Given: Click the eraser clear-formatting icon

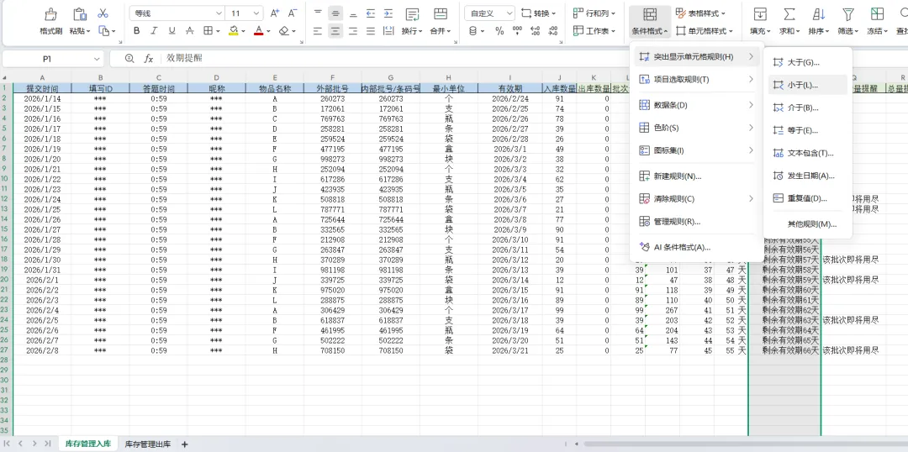Looking at the screenshot, I should (x=284, y=31).
